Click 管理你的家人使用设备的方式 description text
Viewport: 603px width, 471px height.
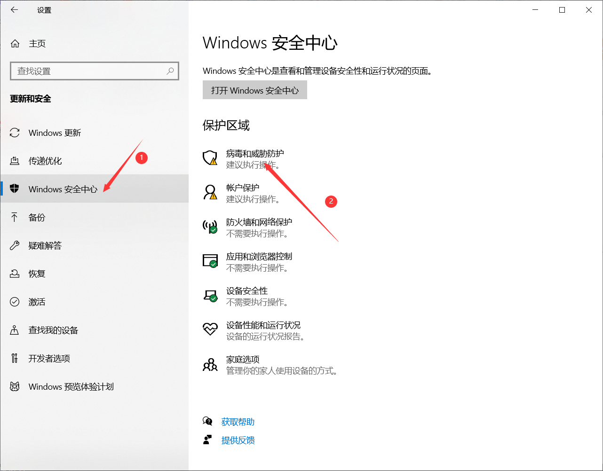point(283,371)
